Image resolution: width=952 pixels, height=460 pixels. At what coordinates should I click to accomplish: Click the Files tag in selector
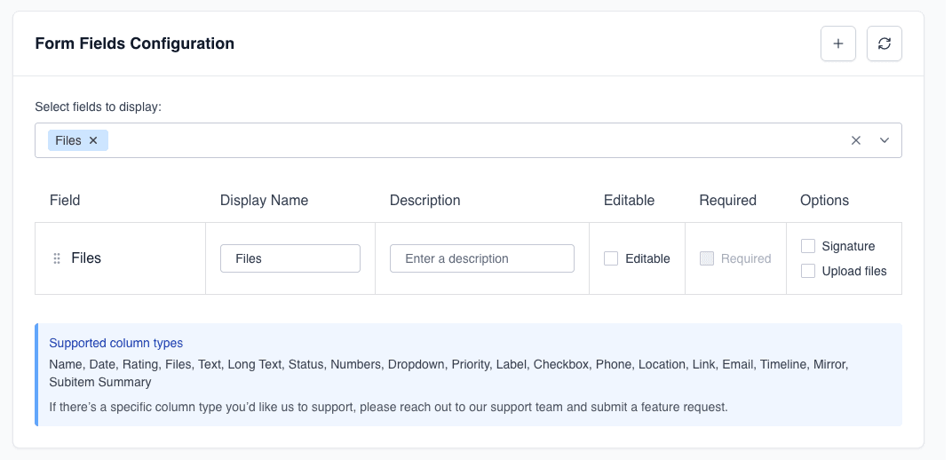tap(68, 140)
